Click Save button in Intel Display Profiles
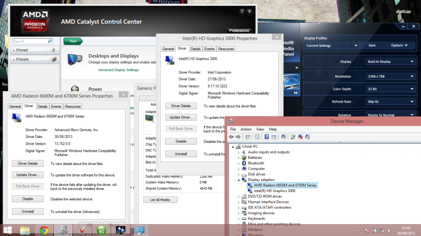Screen dimensions: 421x236 372,45
